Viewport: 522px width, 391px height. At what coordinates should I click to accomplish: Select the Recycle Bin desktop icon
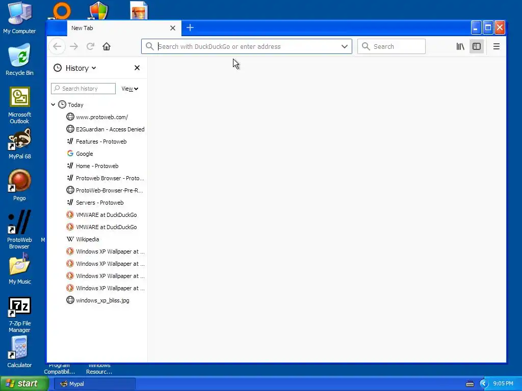click(x=19, y=60)
